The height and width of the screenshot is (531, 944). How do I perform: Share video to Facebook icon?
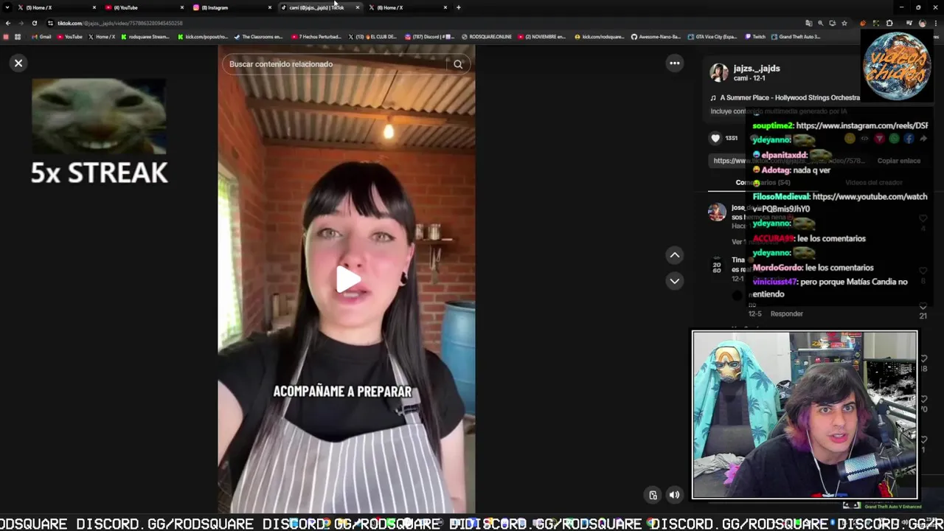coord(909,139)
